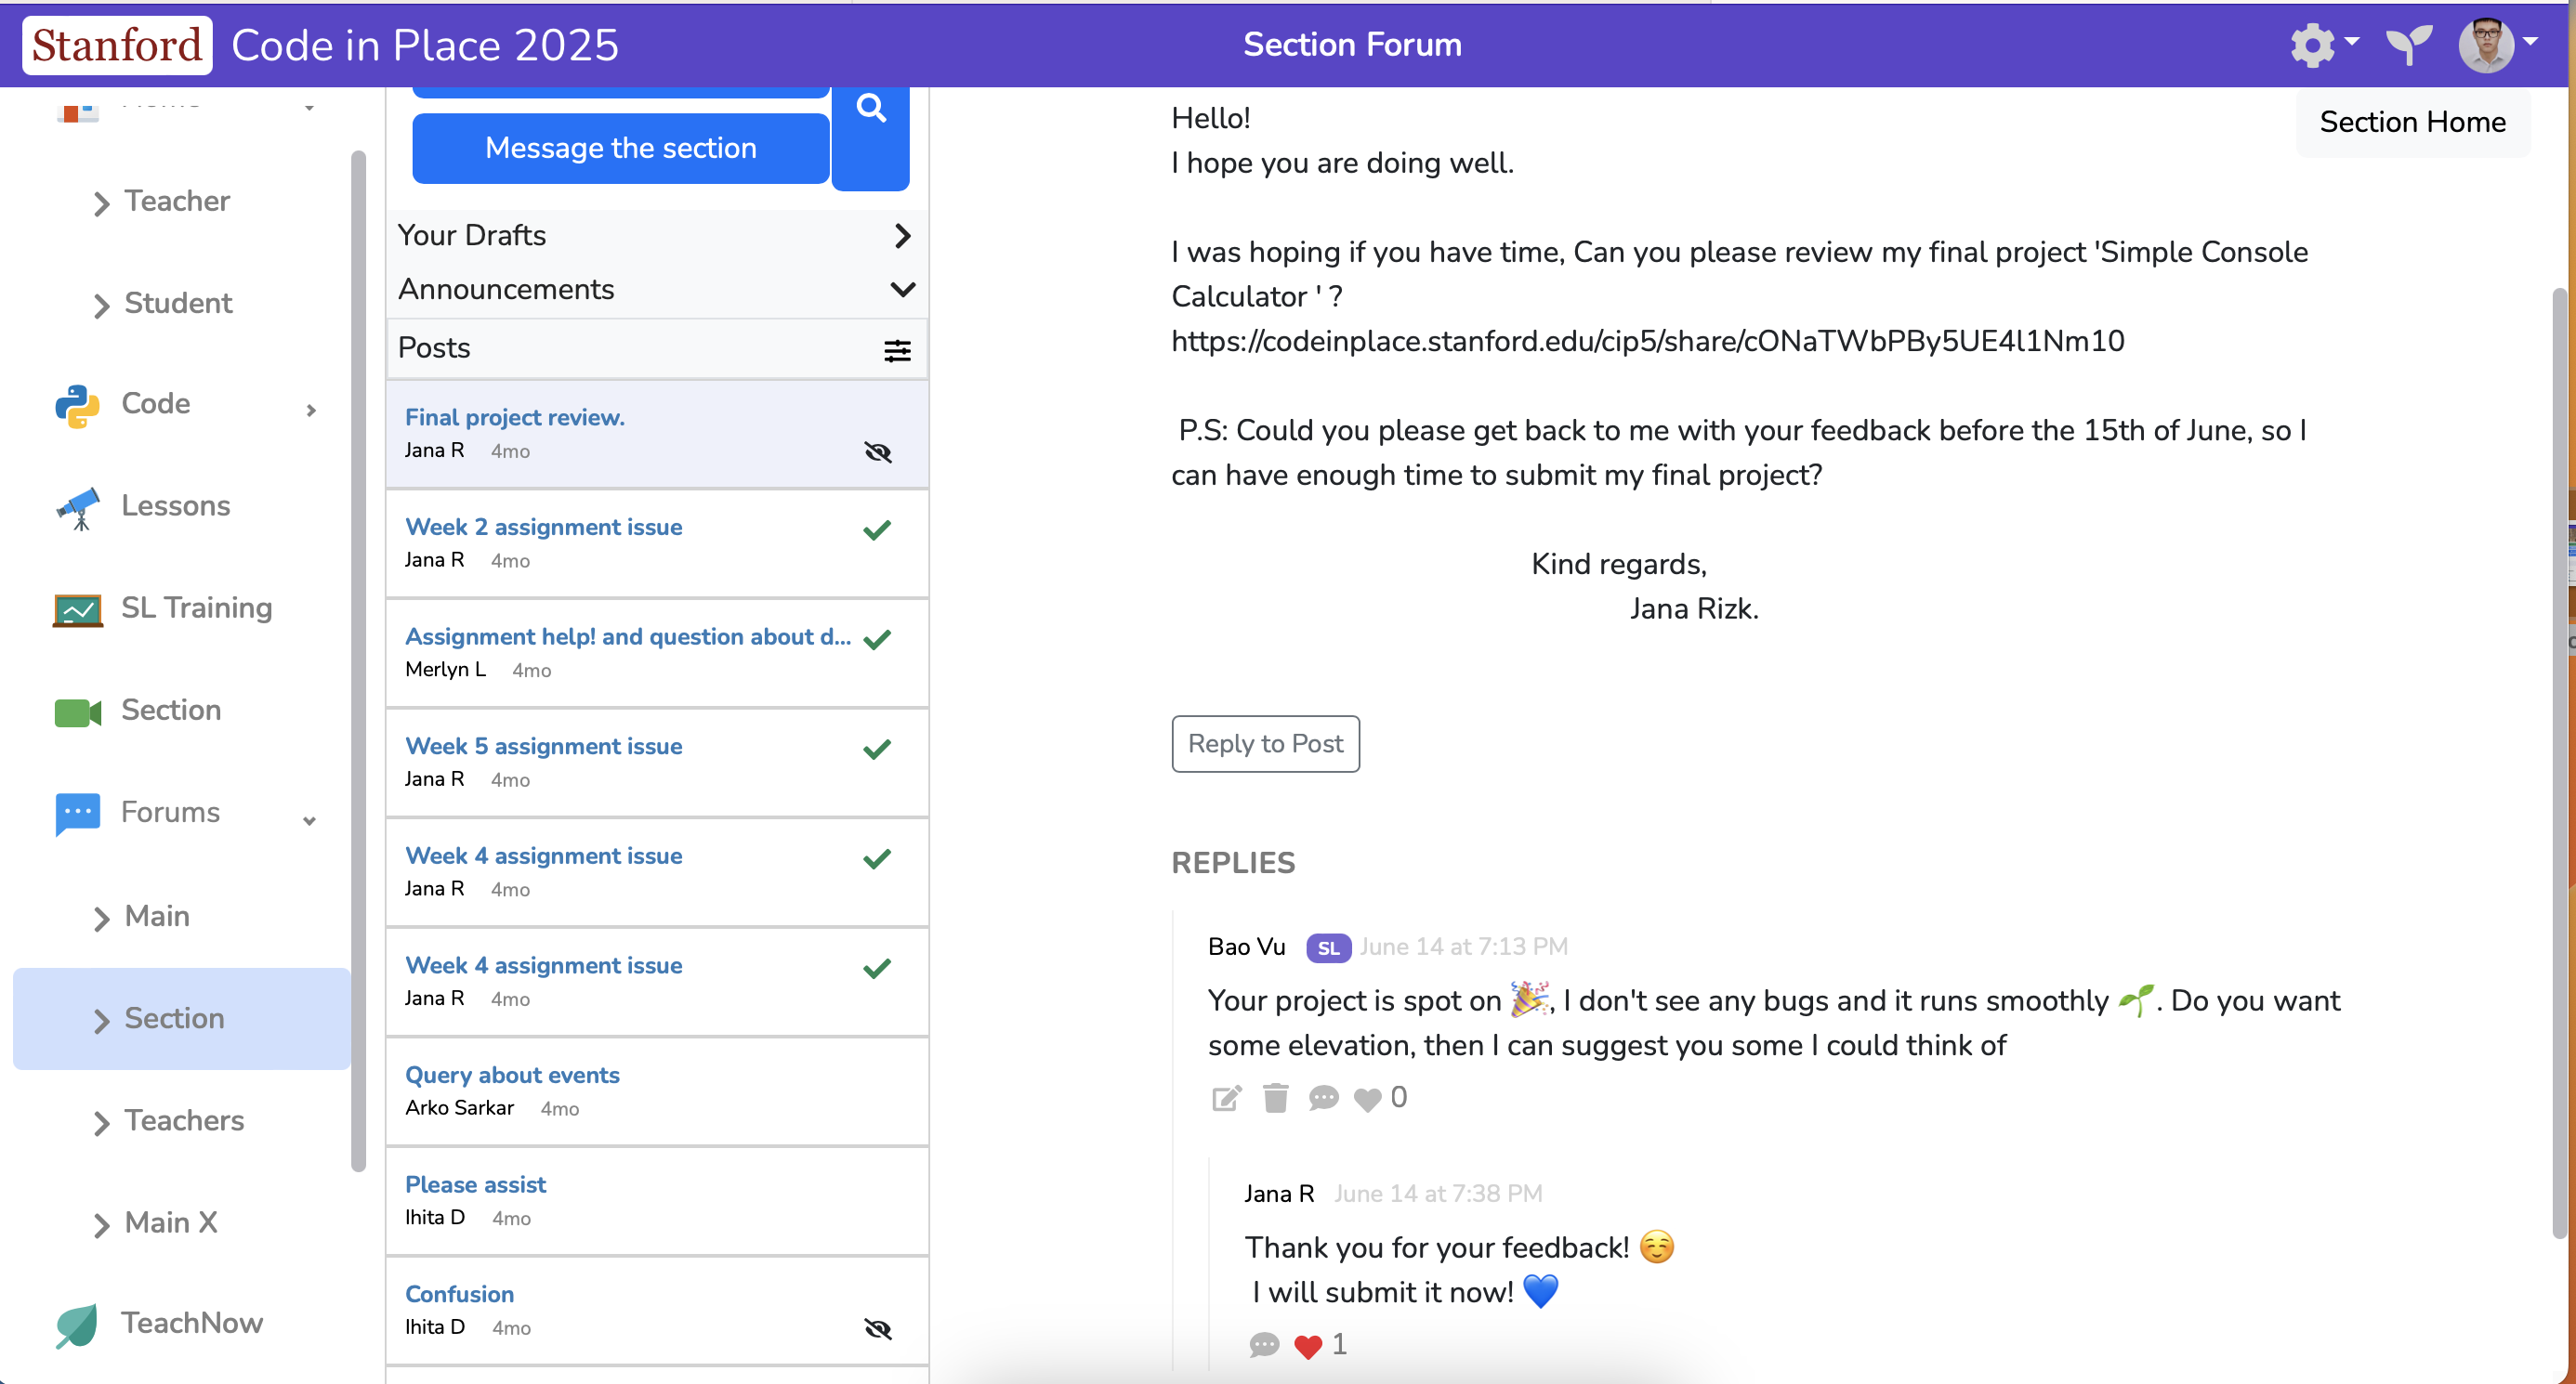Viewport: 2576px width, 1384px height.
Task: Toggle hidden eye icon on Confusion post
Action: pos(877,1328)
